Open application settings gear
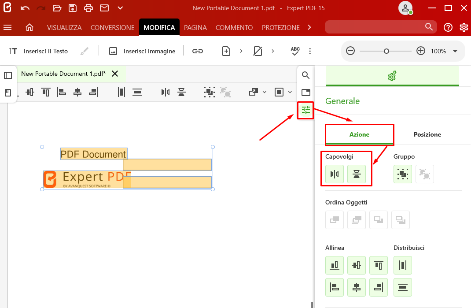 464,28
